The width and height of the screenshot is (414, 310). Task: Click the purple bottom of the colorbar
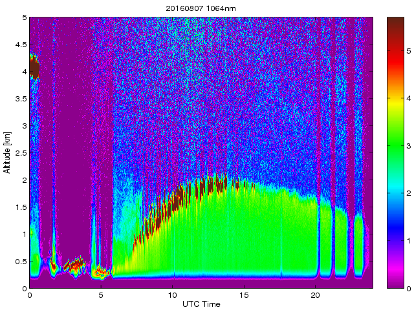[x=395, y=282]
